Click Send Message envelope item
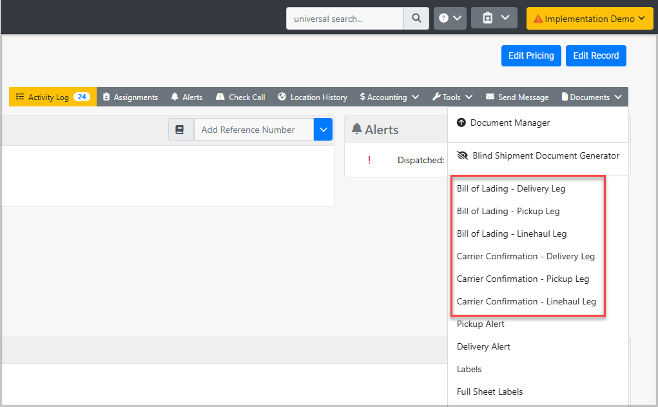Image resolution: width=658 pixels, height=407 pixels. pyautogui.click(x=517, y=97)
